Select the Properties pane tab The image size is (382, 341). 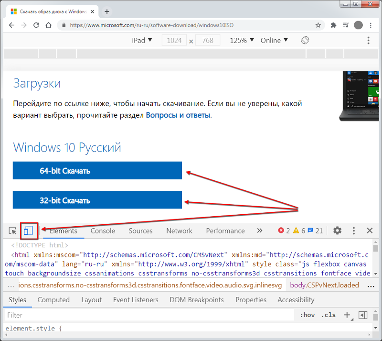click(x=251, y=300)
